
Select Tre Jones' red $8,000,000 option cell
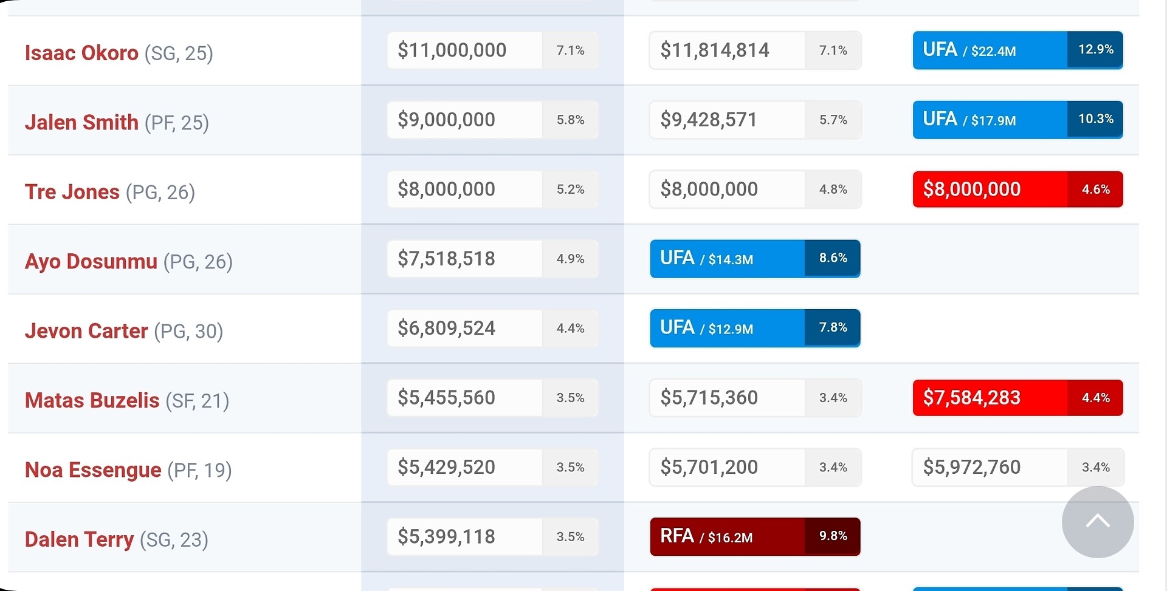tap(1017, 190)
